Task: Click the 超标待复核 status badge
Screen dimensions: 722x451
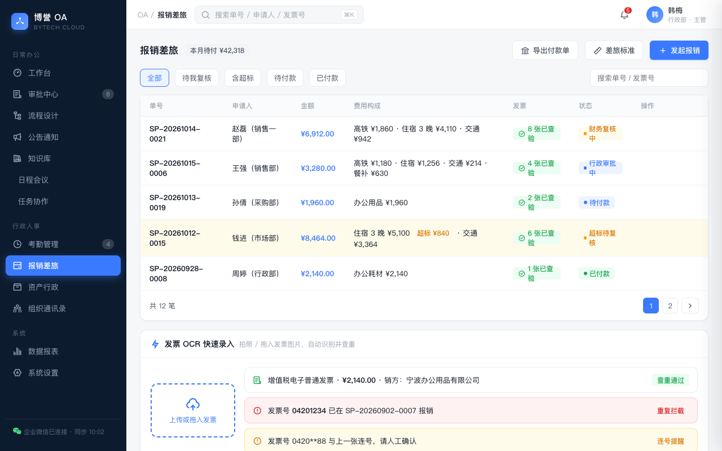Action: click(x=600, y=238)
